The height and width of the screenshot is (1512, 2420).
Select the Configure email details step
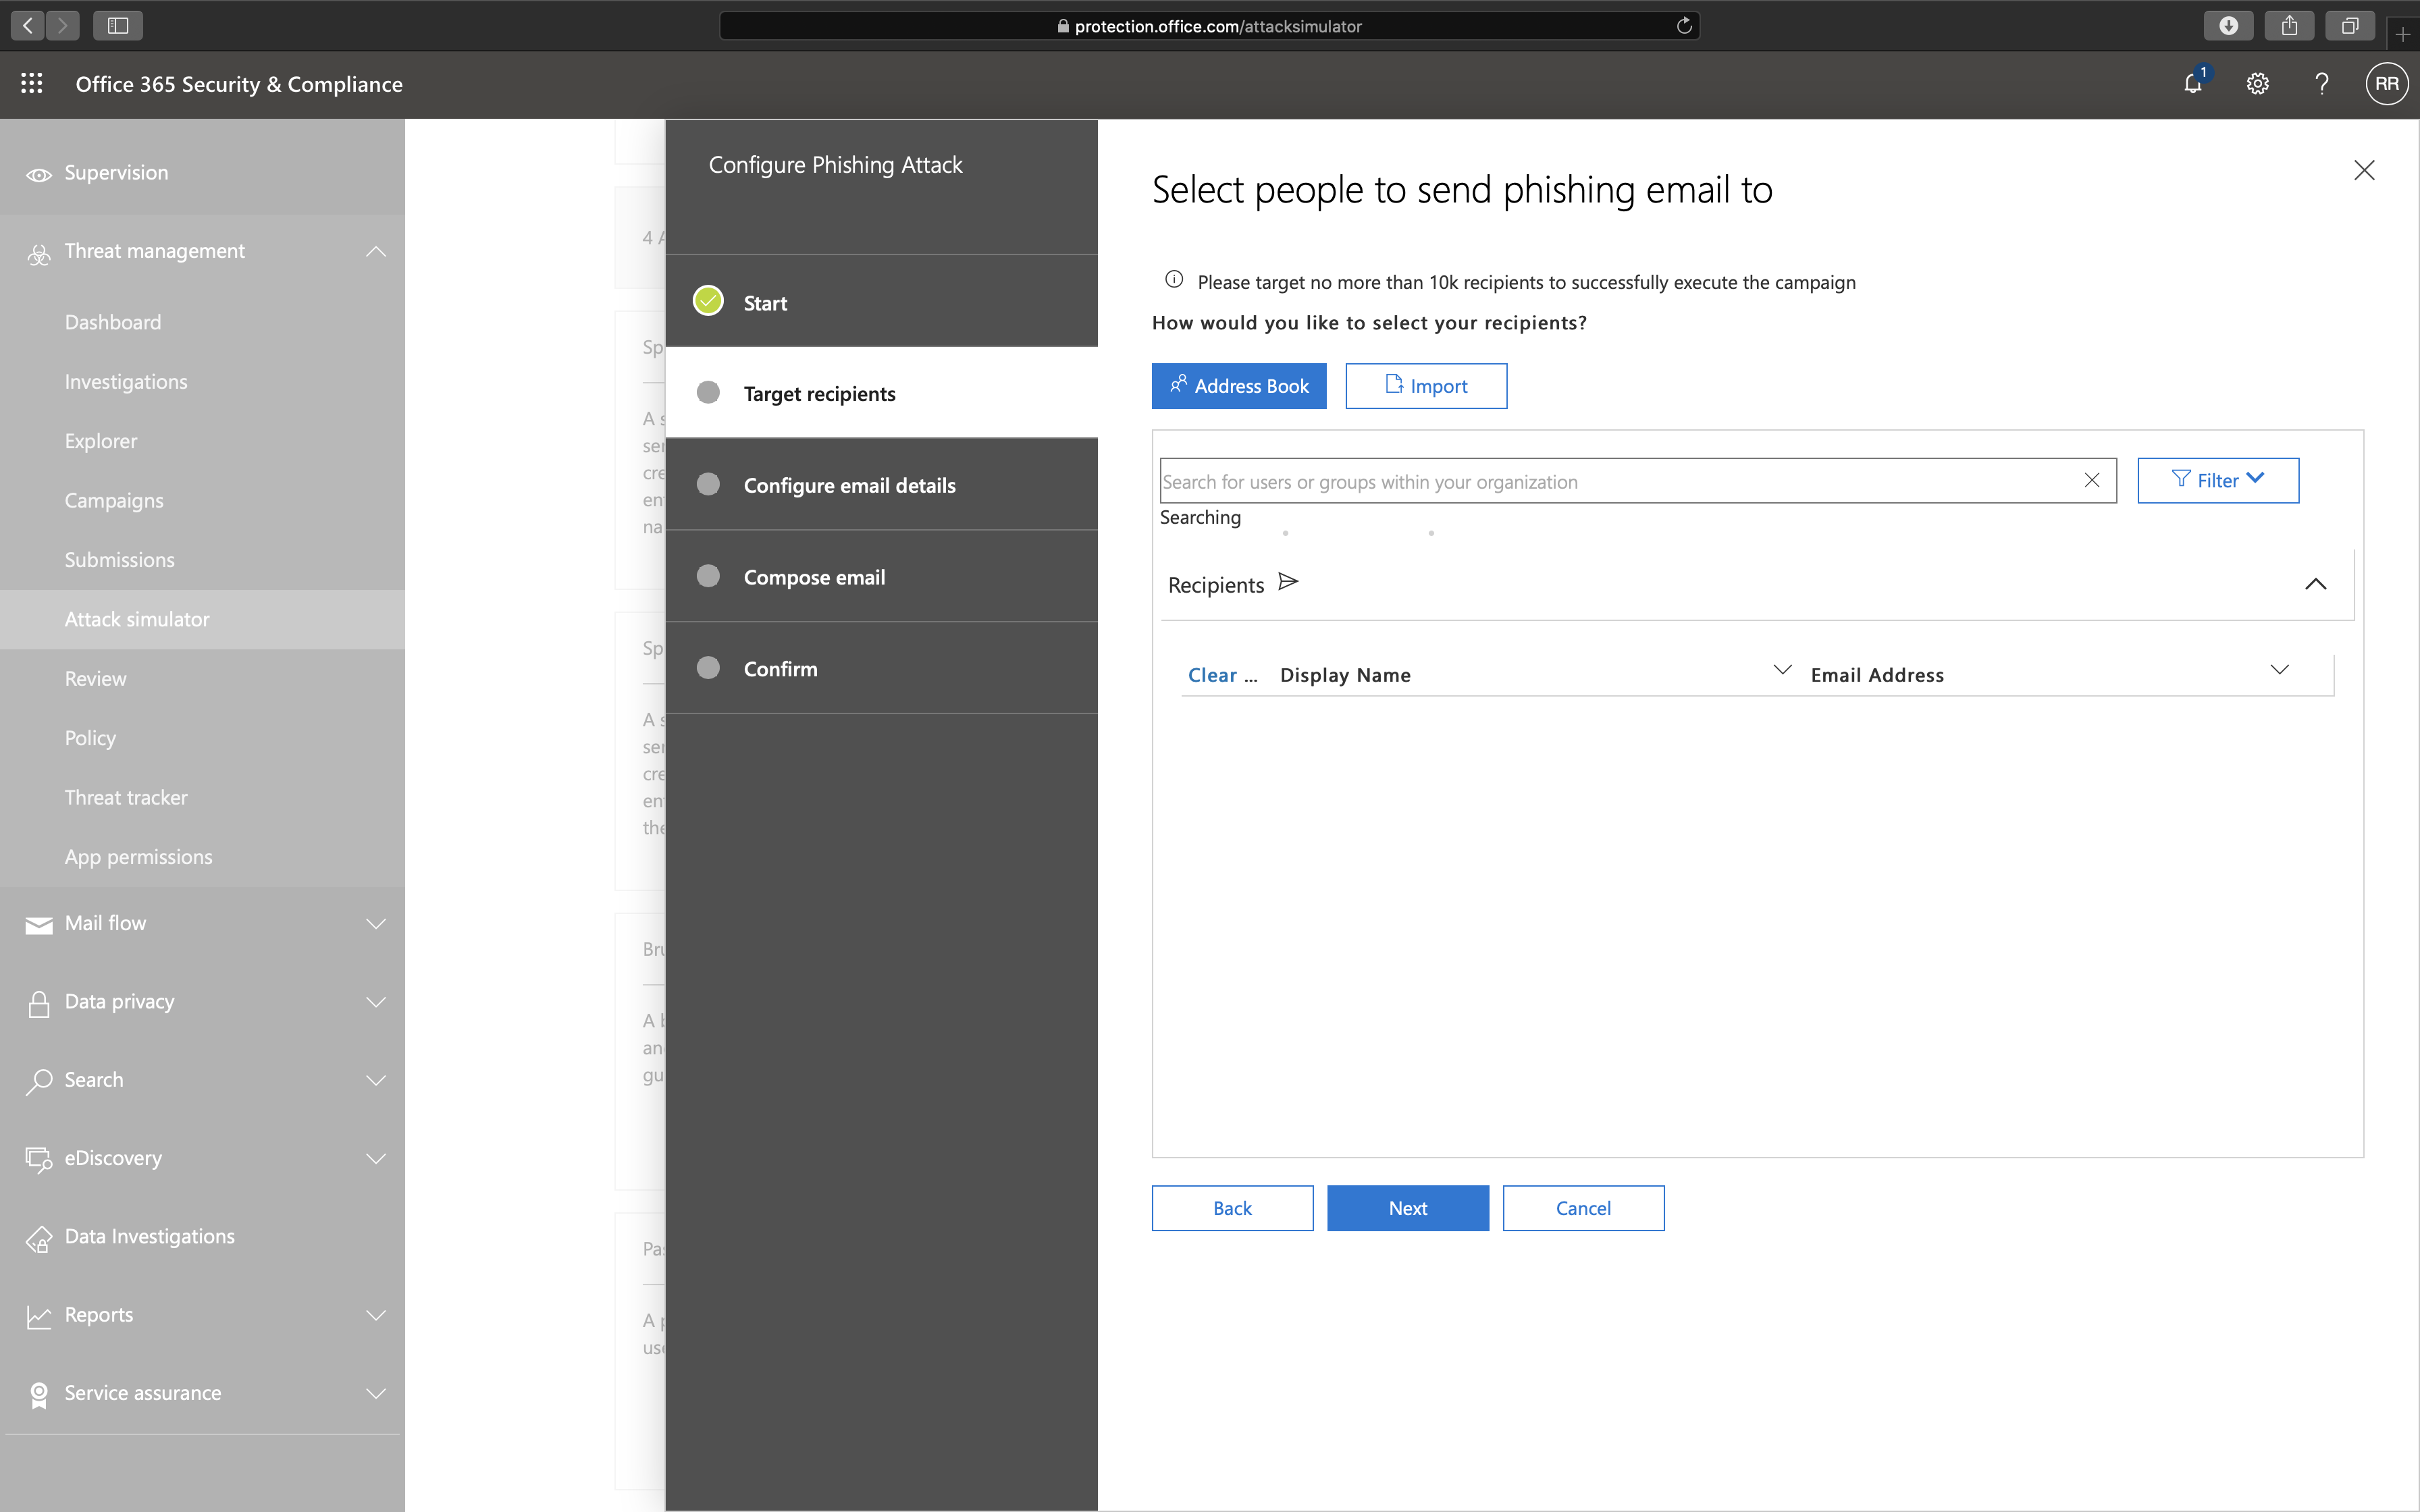(x=849, y=485)
